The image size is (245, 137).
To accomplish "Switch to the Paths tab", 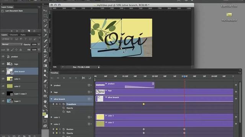I will [23, 35].
